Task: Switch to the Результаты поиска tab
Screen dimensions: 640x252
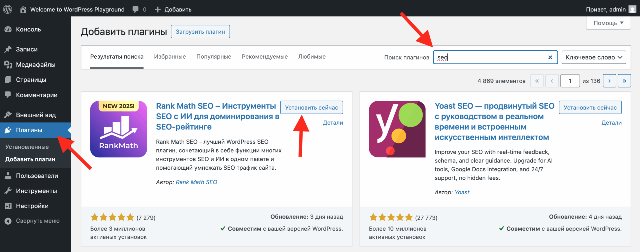Action: point(117,57)
